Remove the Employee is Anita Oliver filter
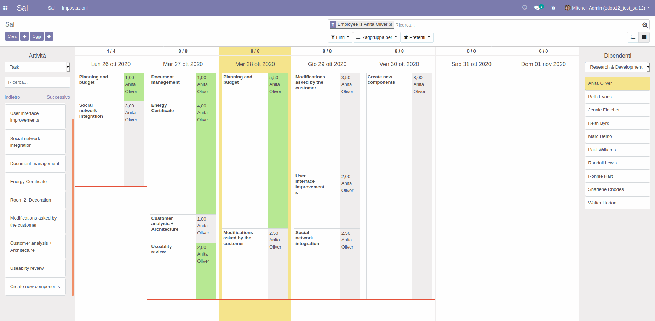The image size is (655, 321). (391, 24)
